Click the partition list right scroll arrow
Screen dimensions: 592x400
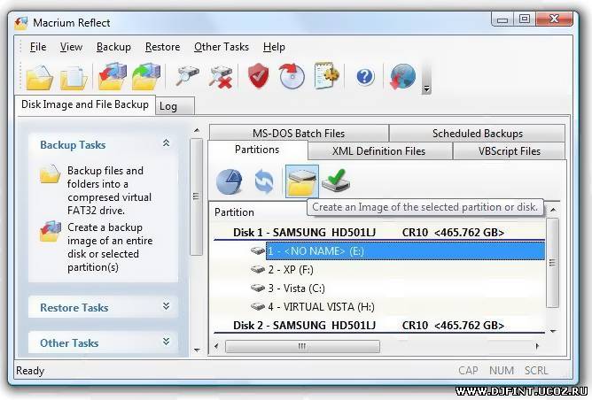pyautogui.click(x=537, y=346)
